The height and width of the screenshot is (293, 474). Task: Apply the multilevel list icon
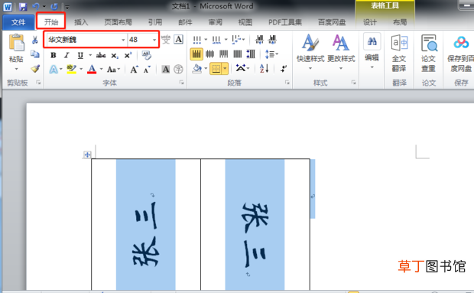(x=236, y=39)
